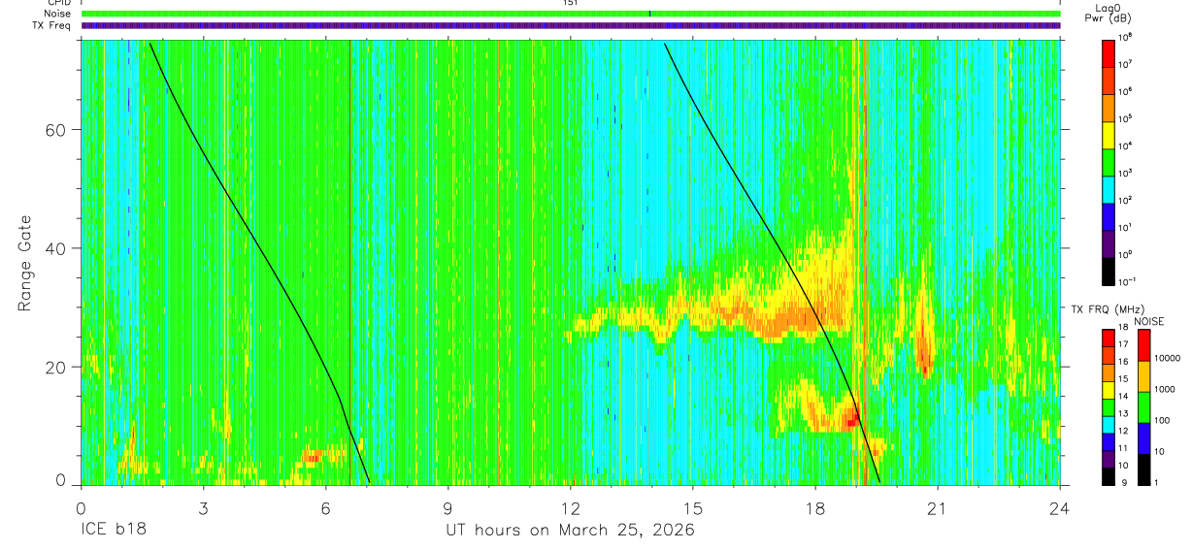
Task: Click the '3' tick label on UT hours axis
Action: point(204,507)
